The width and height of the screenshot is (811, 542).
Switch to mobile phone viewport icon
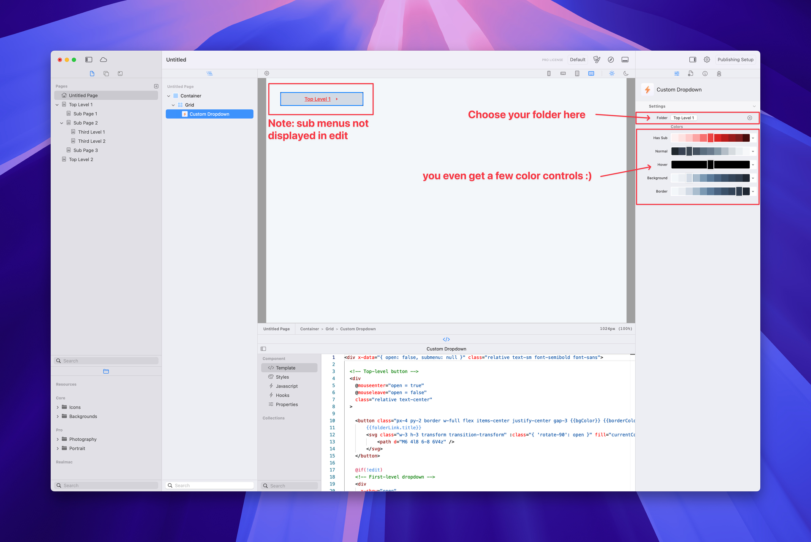549,73
